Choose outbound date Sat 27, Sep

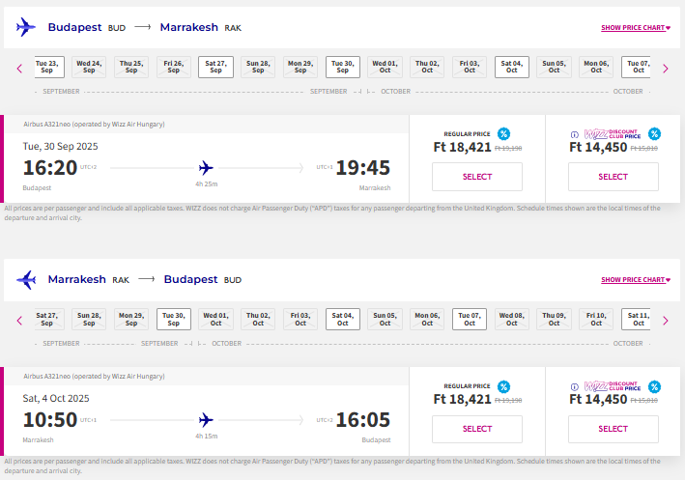(x=215, y=67)
